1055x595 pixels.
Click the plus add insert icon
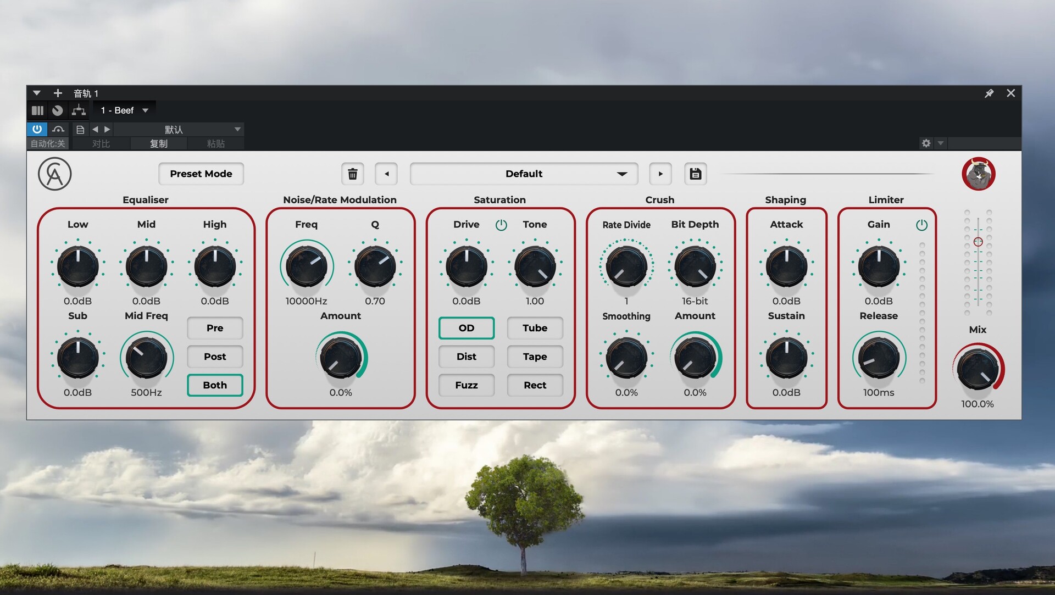tap(58, 93)
